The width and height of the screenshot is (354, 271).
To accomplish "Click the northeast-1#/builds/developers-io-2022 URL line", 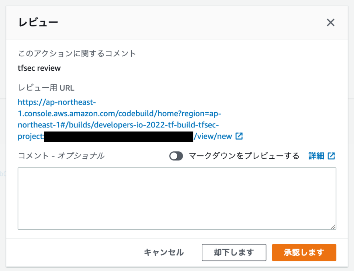I will click(118, 125).
